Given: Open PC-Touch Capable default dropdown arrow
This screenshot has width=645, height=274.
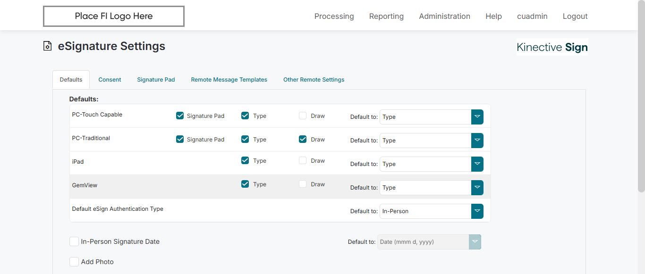Looking at the screenshot, I should [477, 117].
